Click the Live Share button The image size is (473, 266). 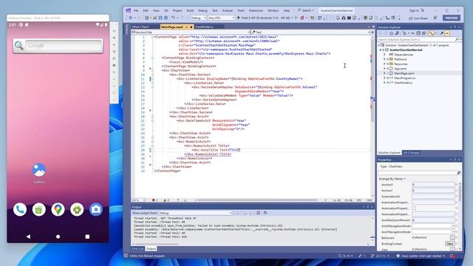(418, 18)
